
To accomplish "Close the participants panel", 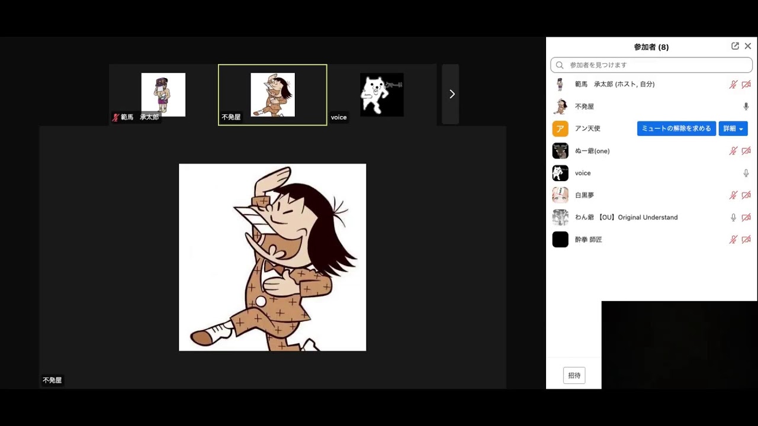I will 748,46.
